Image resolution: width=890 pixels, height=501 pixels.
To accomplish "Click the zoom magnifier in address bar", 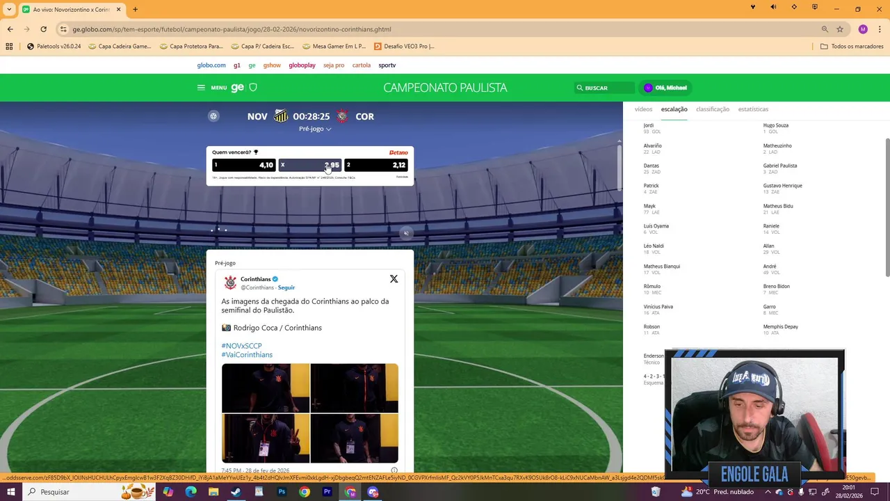I will tap(825, 29).
